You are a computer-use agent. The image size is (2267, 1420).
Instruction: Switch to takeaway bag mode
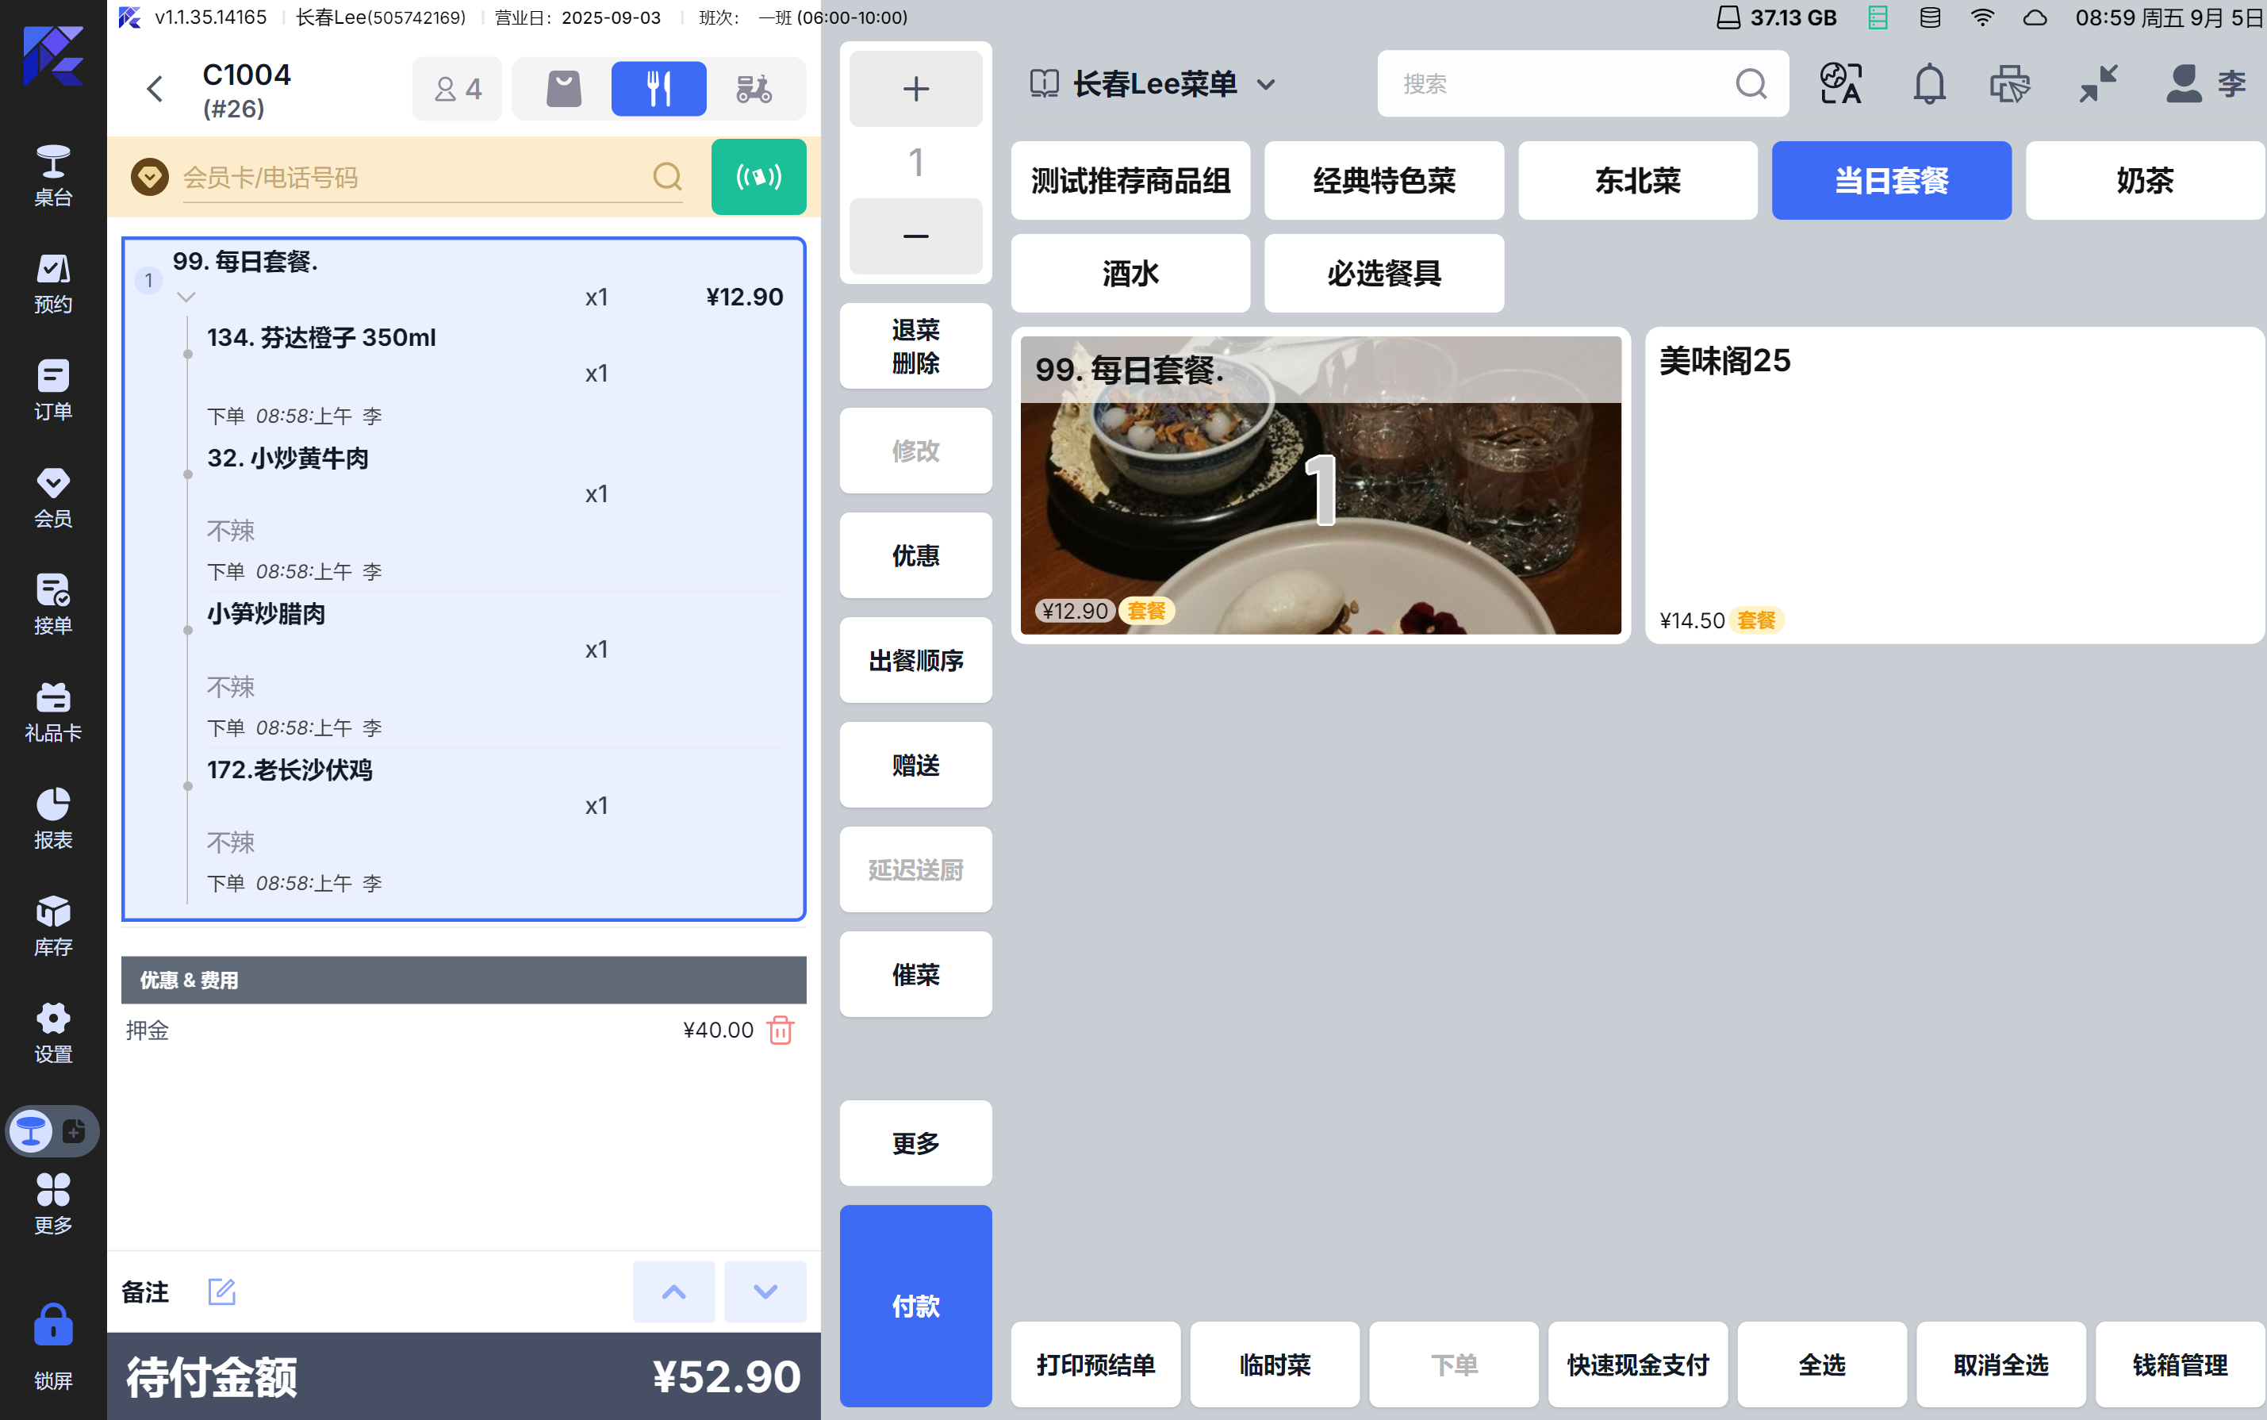563,89
